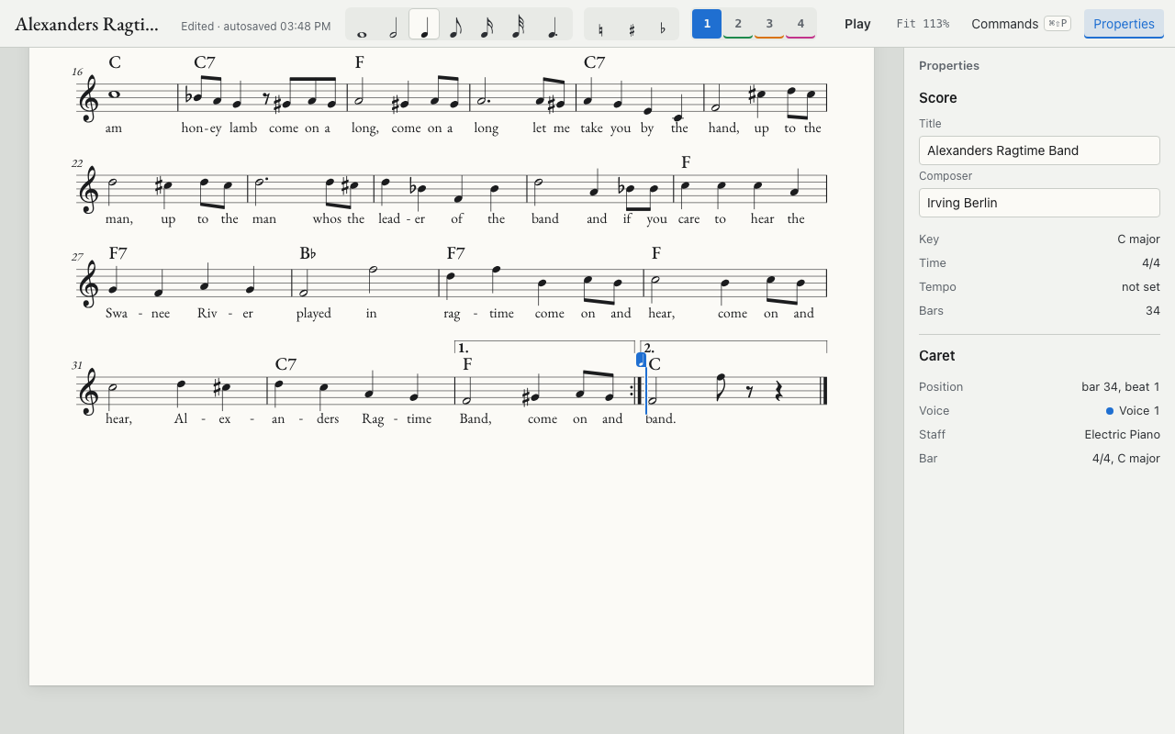Click the Tempo value "not set"
Viewport: 1175px width, 734px height.
(x=1140, y=287)
